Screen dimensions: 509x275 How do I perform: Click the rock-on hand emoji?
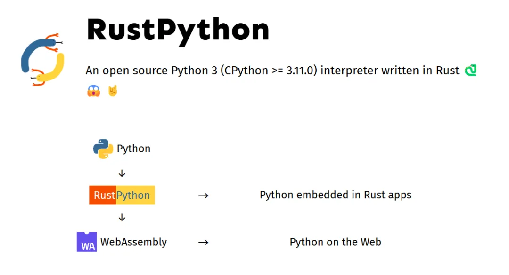(x=112, y=91)
